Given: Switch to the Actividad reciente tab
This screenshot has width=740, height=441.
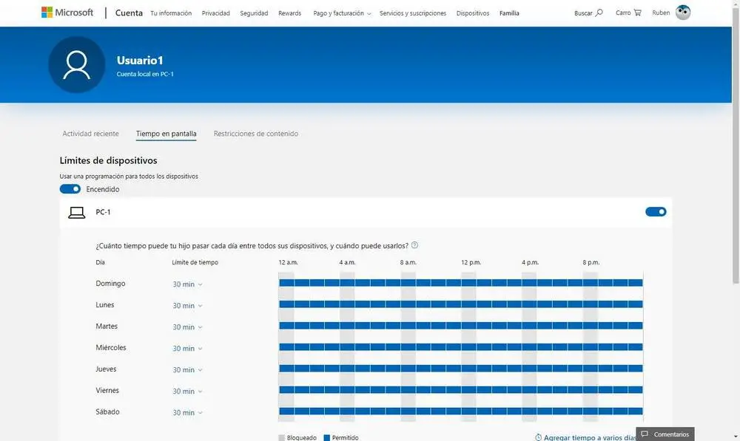Looking at the screenshot, I should coord(90,134).
